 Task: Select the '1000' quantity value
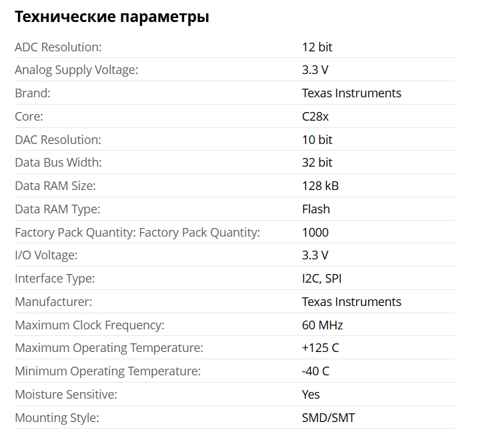tap(316, 233)
